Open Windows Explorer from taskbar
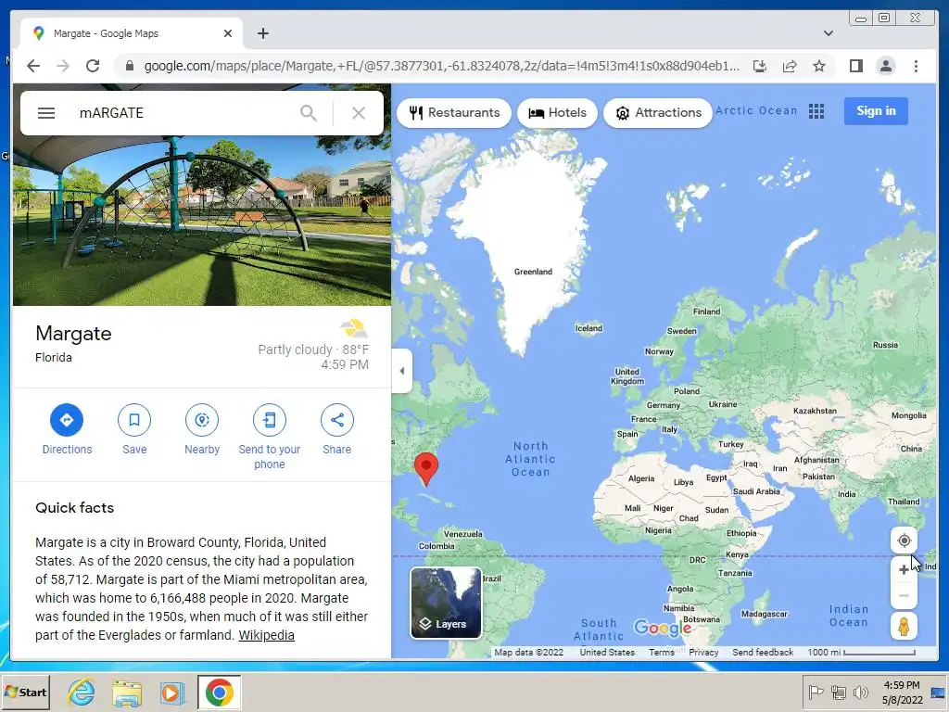The height and width of the screenshot is (712, 949). (x=127, y=692)
